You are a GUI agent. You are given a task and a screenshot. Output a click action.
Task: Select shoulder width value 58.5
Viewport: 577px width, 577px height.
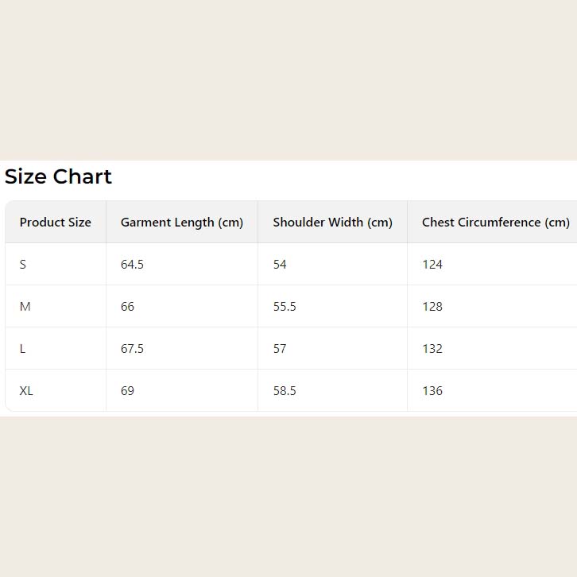point(285,391)
